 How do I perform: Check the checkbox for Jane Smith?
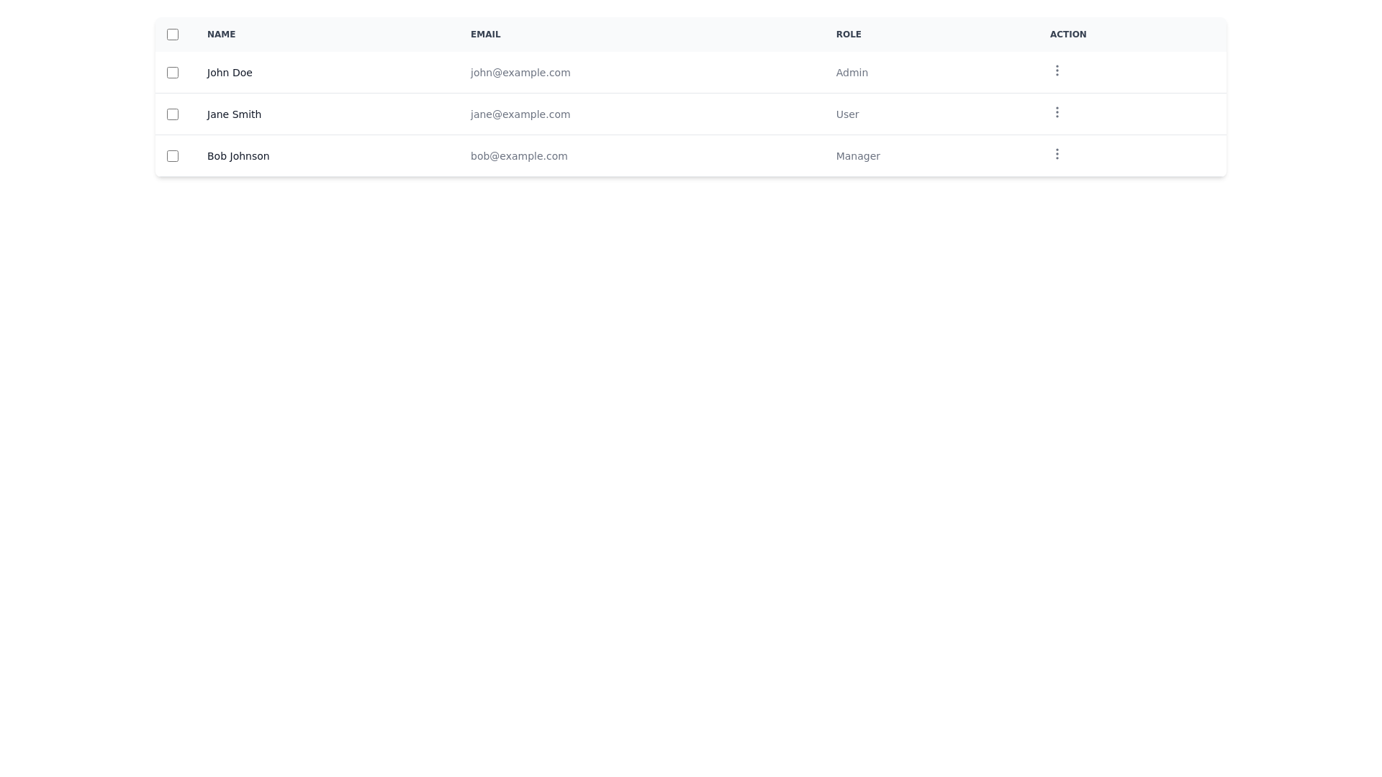172,114
